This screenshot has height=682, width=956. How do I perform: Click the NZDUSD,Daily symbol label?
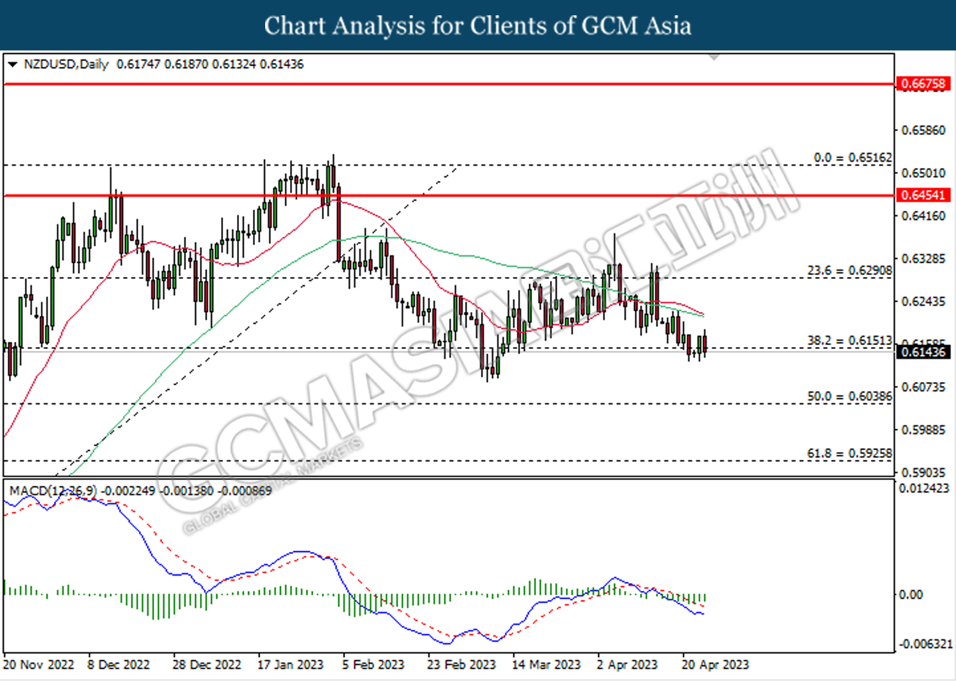point(66,64)
